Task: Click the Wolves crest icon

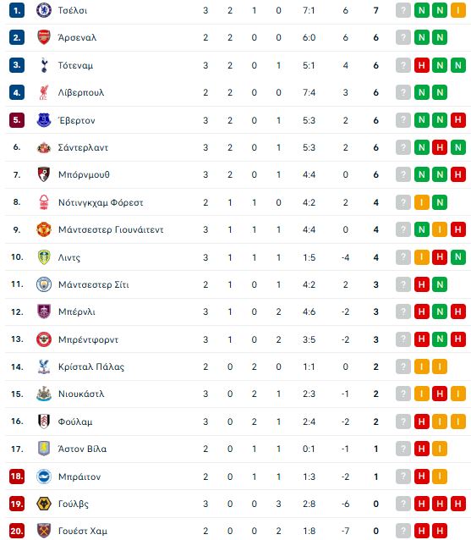Action: click(x=44, y=504)
